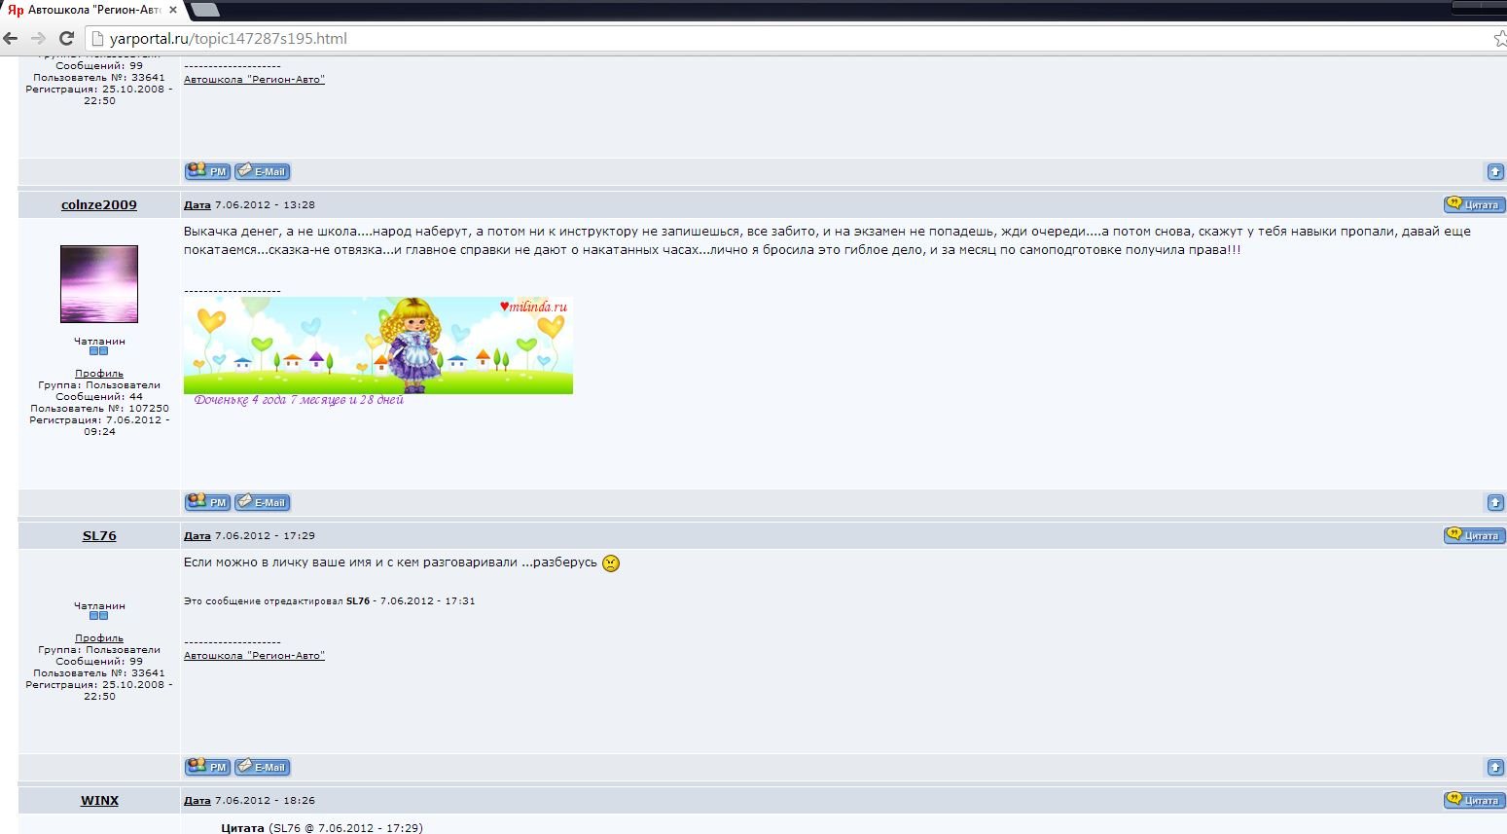This screenshot has width=1507, height=834.
Task: Send PM to colnze2009 below her post
Action: click(x=207, y=502)
